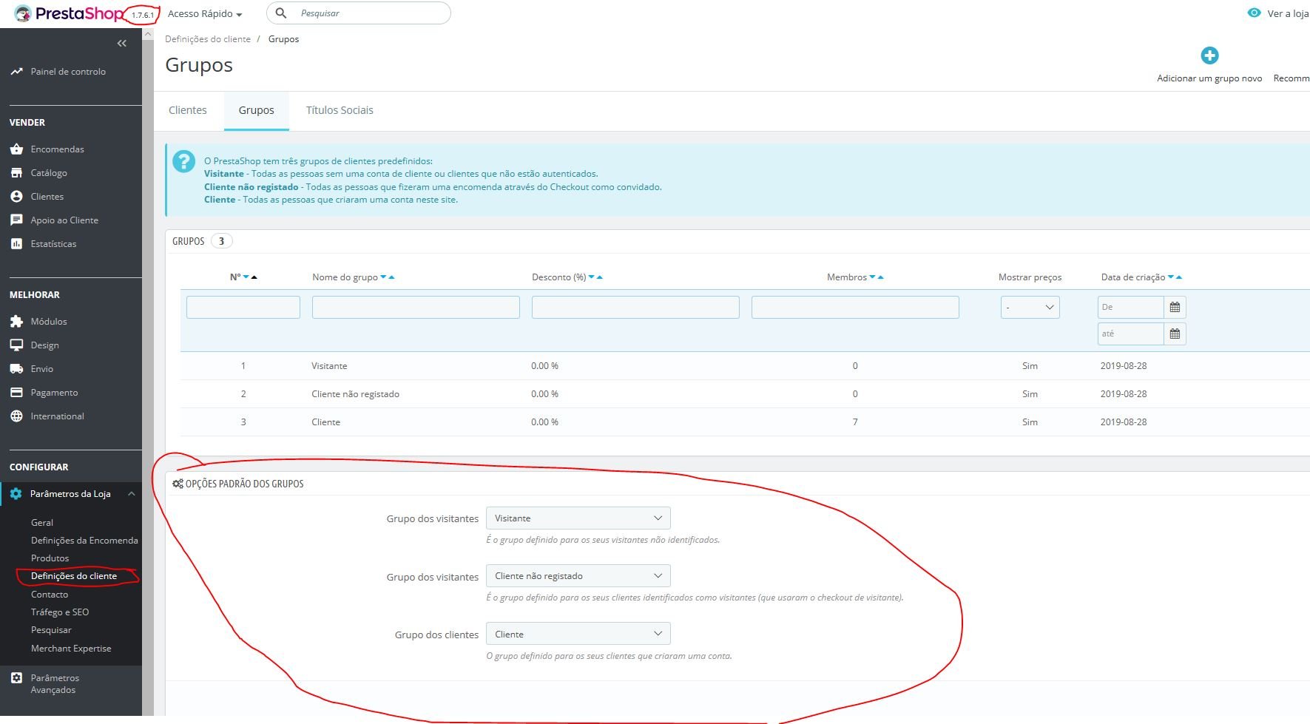Image resolution: width=1310 pixels, height=724 pixels.
Task: Select the Grupos tab
Action: tap(256, 110)
